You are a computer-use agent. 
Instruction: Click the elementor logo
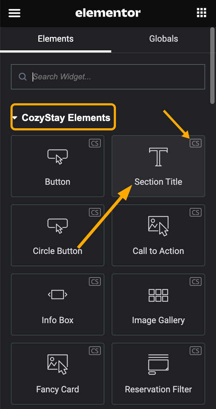108,13
